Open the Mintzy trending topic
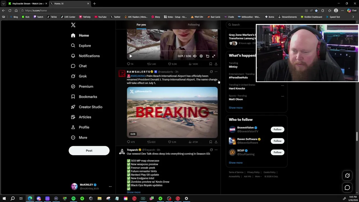 pos(233,67)
